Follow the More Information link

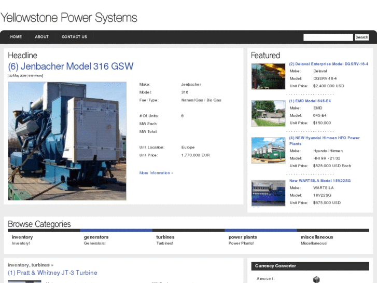pyautogui.click(x=156, y=173)
